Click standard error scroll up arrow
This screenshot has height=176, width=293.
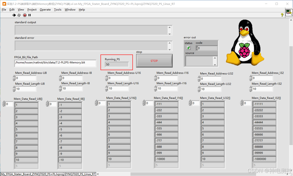pos(169,43)
